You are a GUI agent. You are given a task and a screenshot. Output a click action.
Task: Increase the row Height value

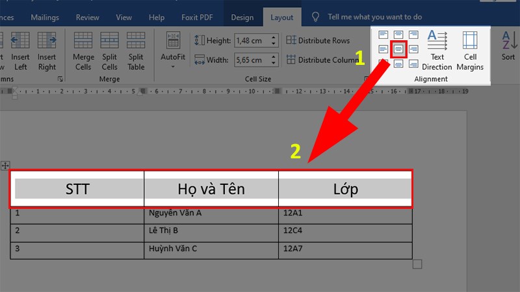tap(274, 38)
